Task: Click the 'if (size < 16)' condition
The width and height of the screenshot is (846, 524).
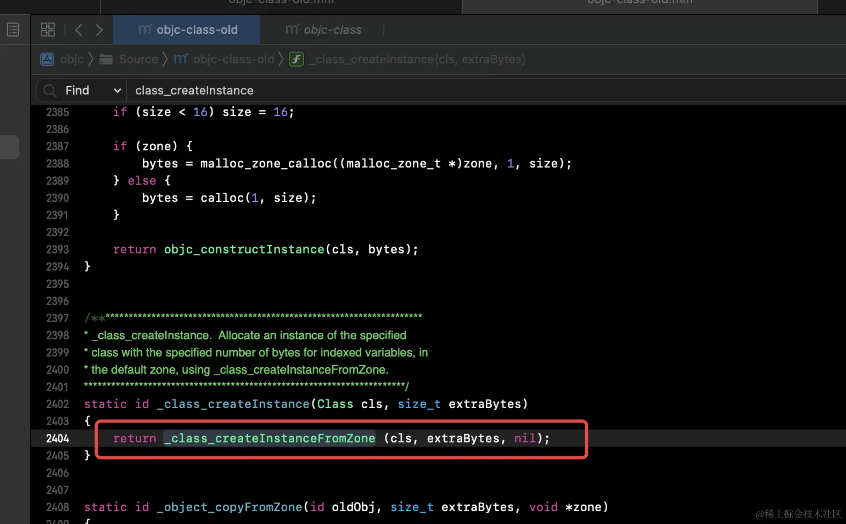Action: tap(164, 112)
